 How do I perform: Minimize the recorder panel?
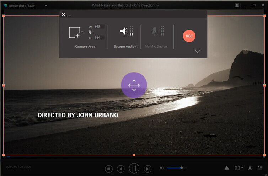point(69,16)
